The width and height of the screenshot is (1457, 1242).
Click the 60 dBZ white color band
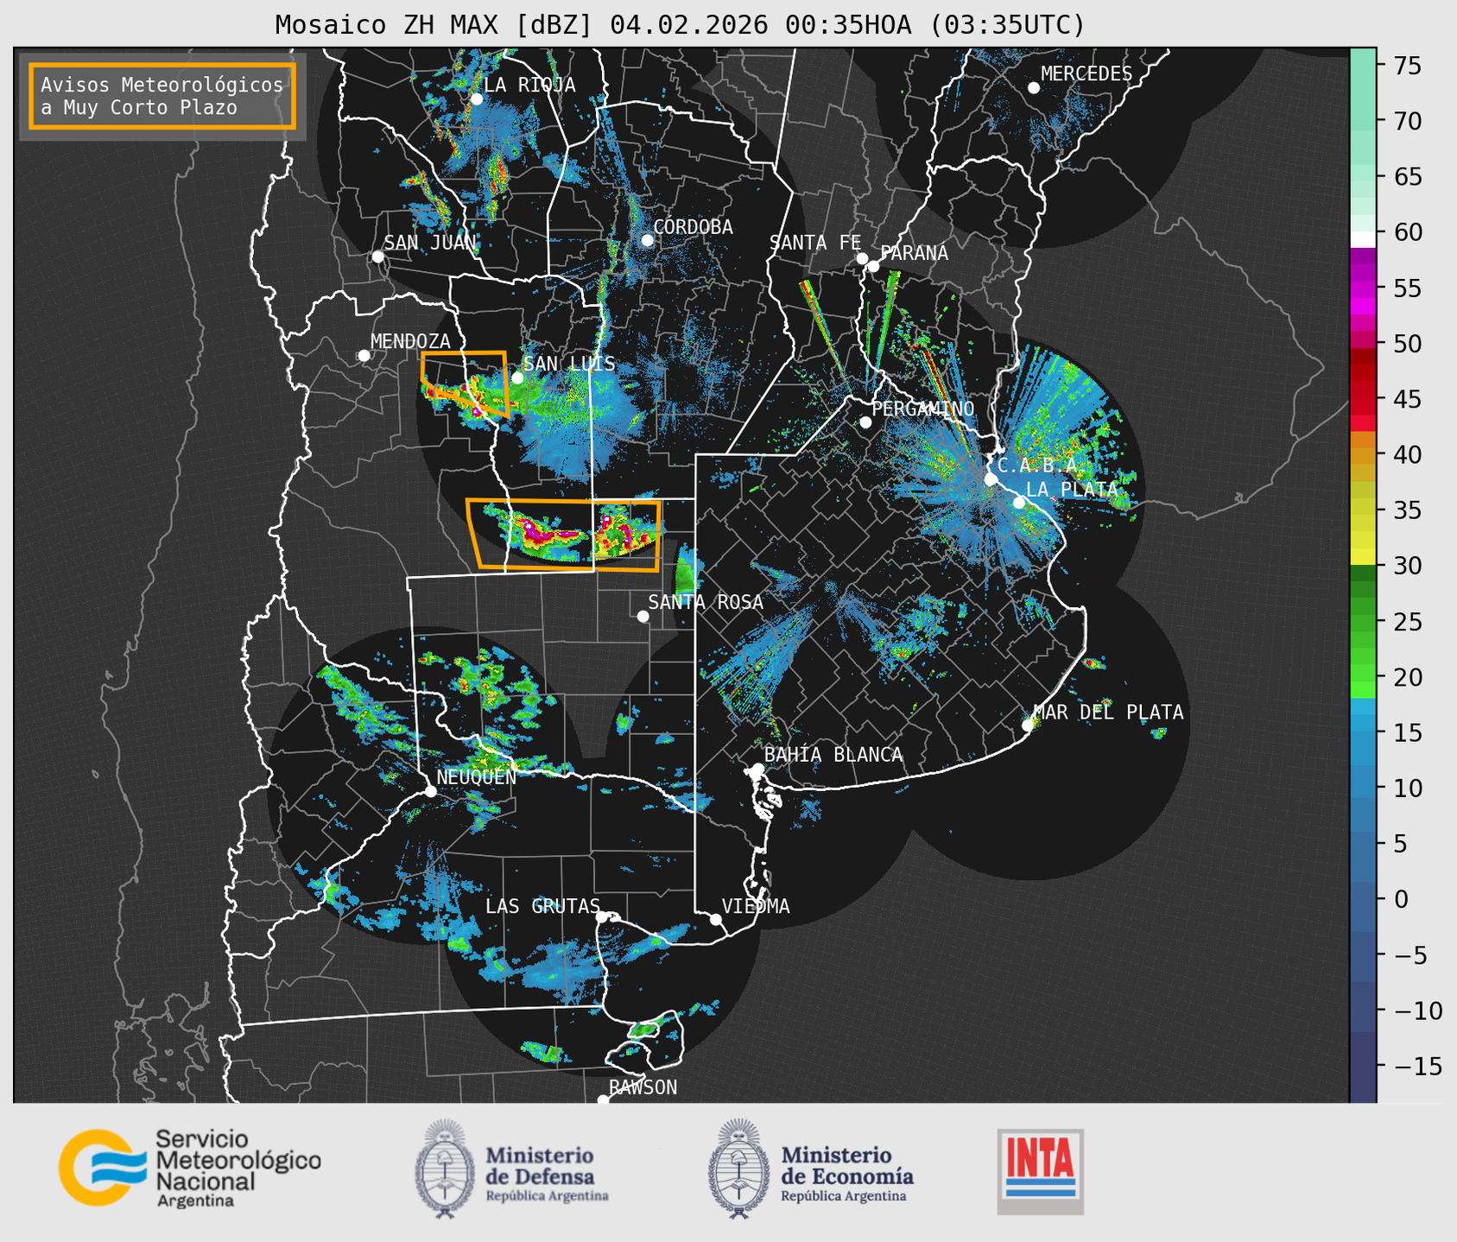click(1363, 239)
